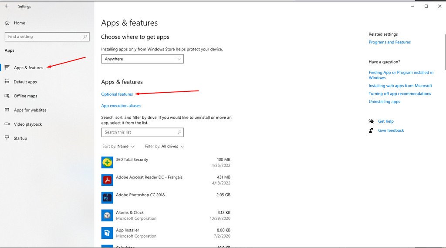The height and width of the screenshot is (248, 446).
Task: Go to Video playback settings
Action: (x=28, y=124)
